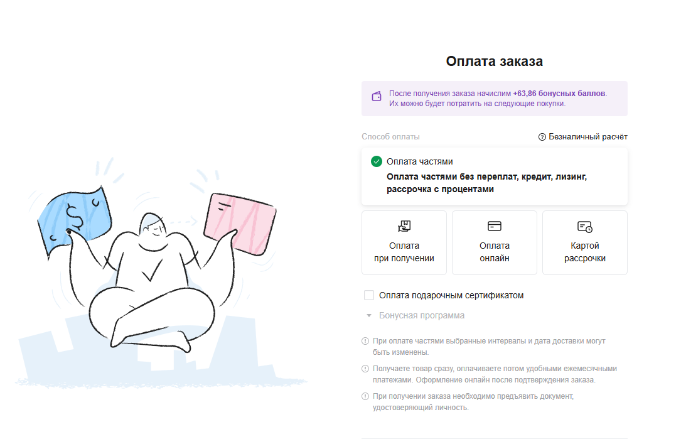Click the card-with-clock icon above Картой рассрочки

pos(584,226)
